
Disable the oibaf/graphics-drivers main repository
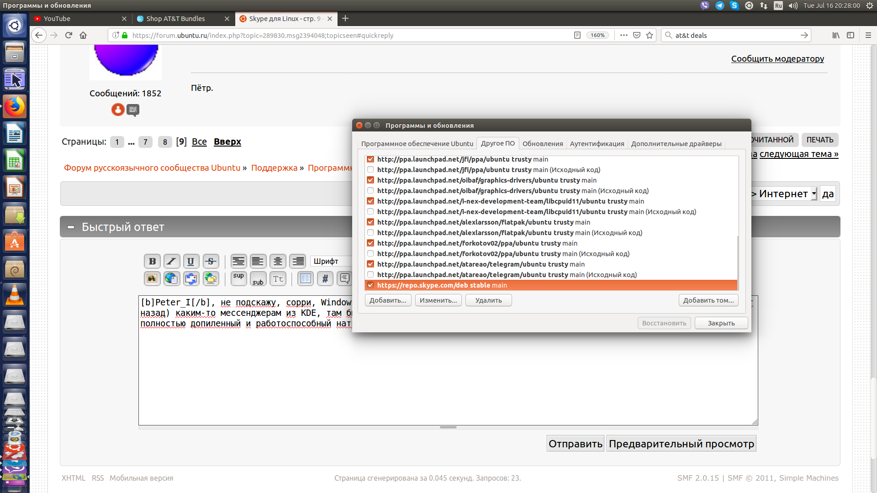point(370,180)
